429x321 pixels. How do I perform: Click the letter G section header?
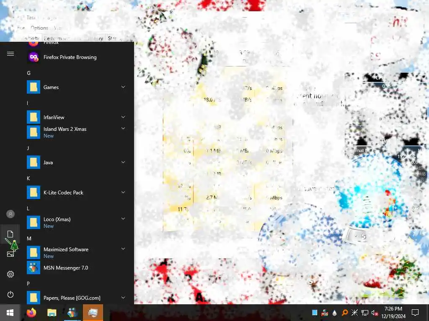click(28, 73)
